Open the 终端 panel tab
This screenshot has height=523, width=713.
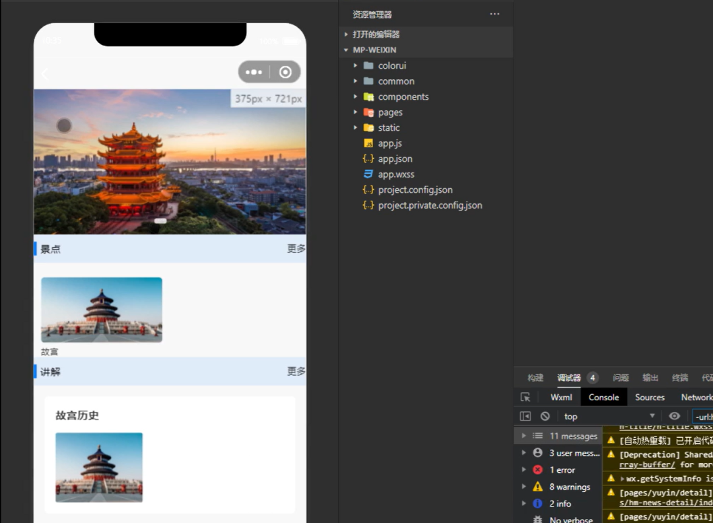tap(680, 378)
